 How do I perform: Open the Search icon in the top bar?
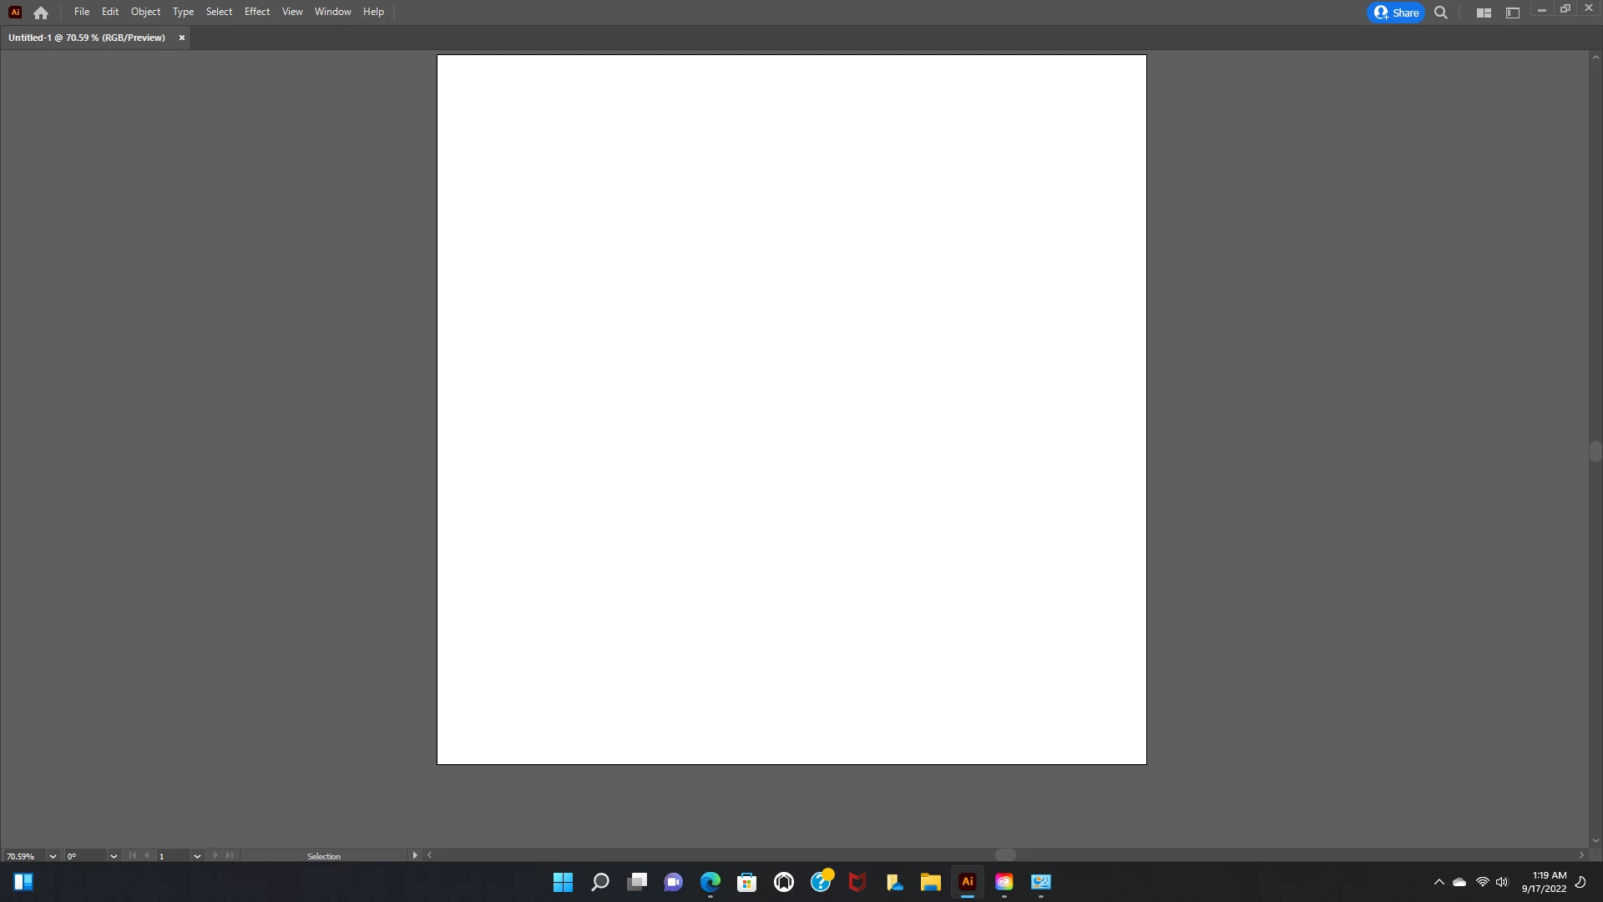click(1440, 13)
